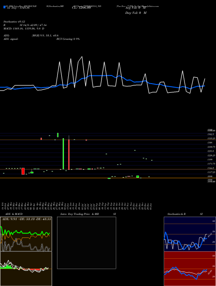The image size is (216, 286).
Task: Open the MACD histogram chart thumbnail
Action: point(26,269)
